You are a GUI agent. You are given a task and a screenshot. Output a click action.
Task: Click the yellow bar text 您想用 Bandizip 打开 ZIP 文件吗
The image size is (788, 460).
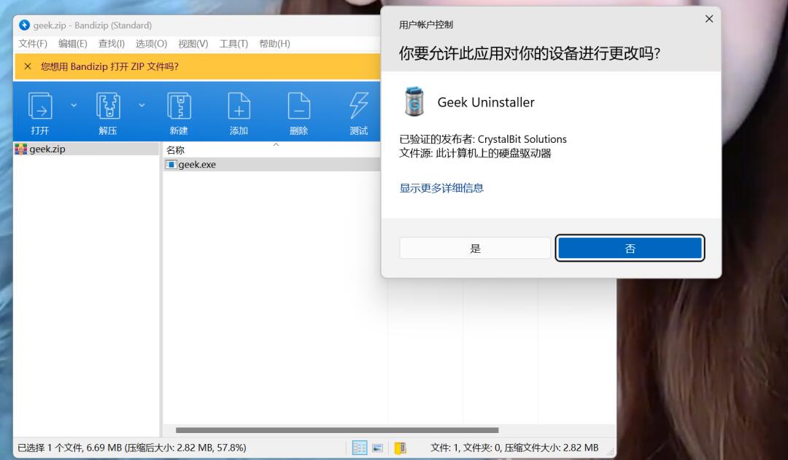109,66
